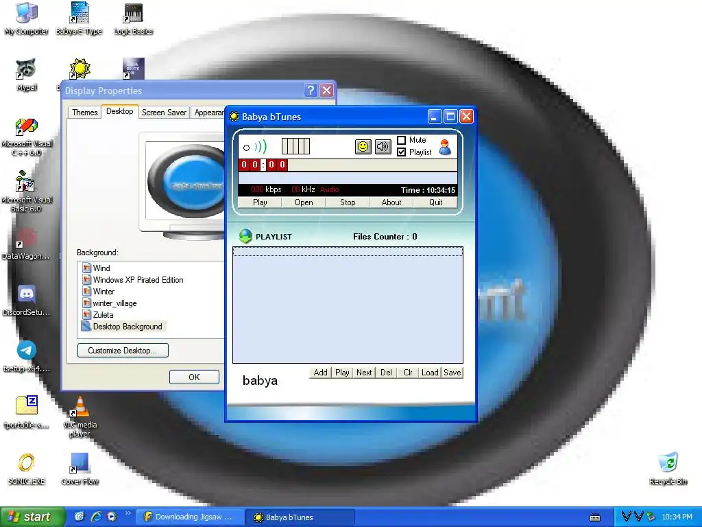The height and width of the screenshot is (527, 702).
Task: Click the green sound waves indicator in bTunes
Action: 261,146
